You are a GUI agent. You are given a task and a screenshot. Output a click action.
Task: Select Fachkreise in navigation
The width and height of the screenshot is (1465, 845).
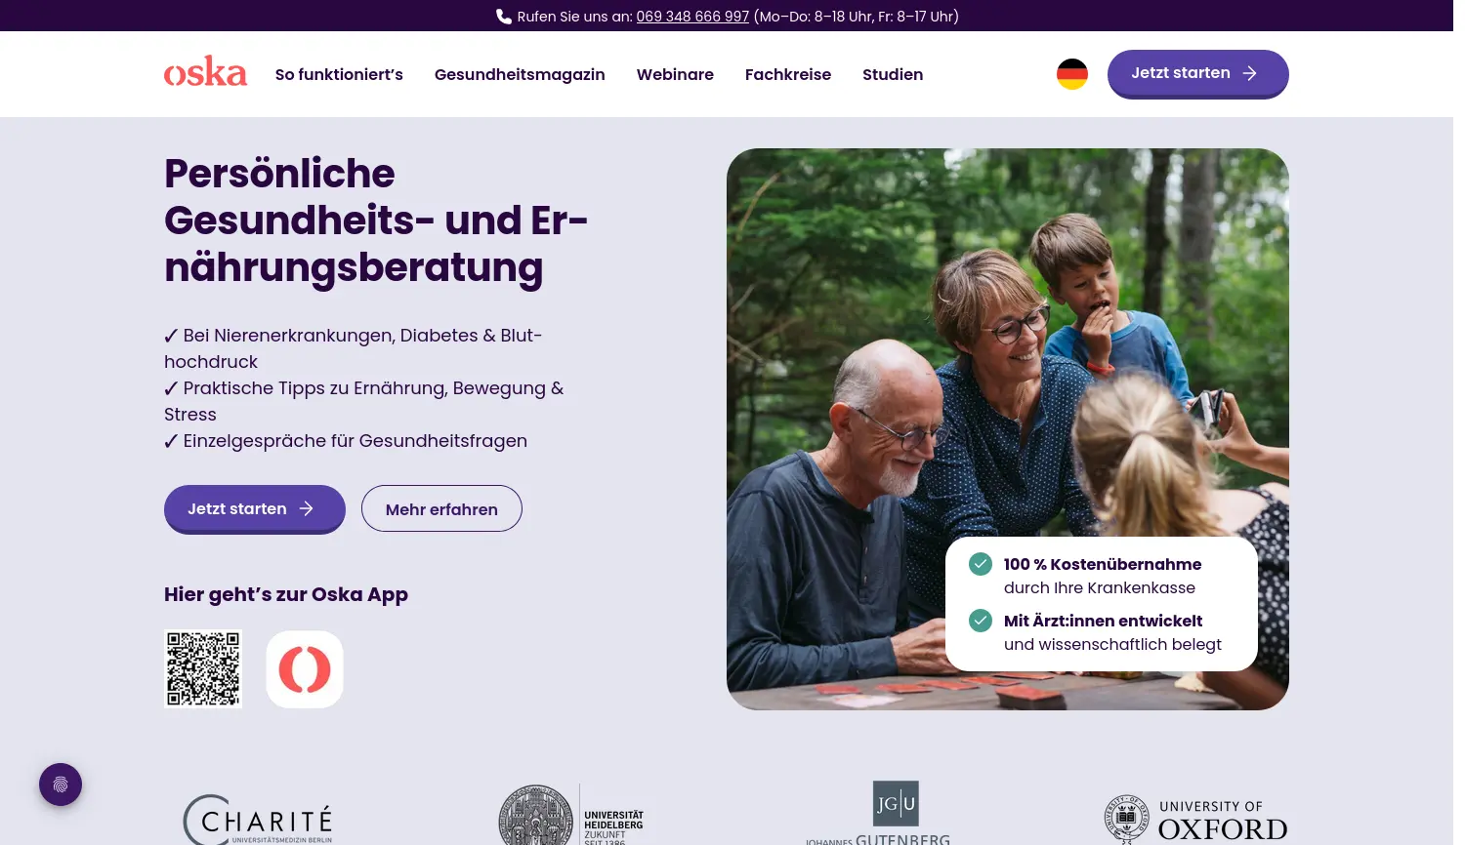[788, 74]
